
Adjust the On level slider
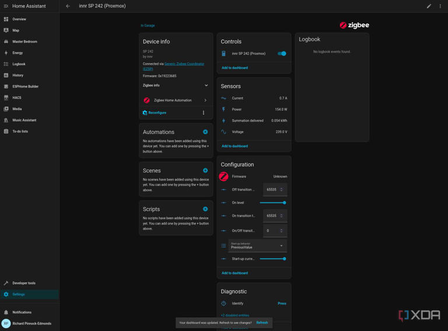tap(272, 203)
